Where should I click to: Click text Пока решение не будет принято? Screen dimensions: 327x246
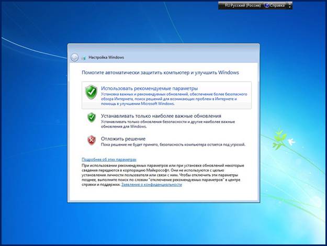[173, 144]
